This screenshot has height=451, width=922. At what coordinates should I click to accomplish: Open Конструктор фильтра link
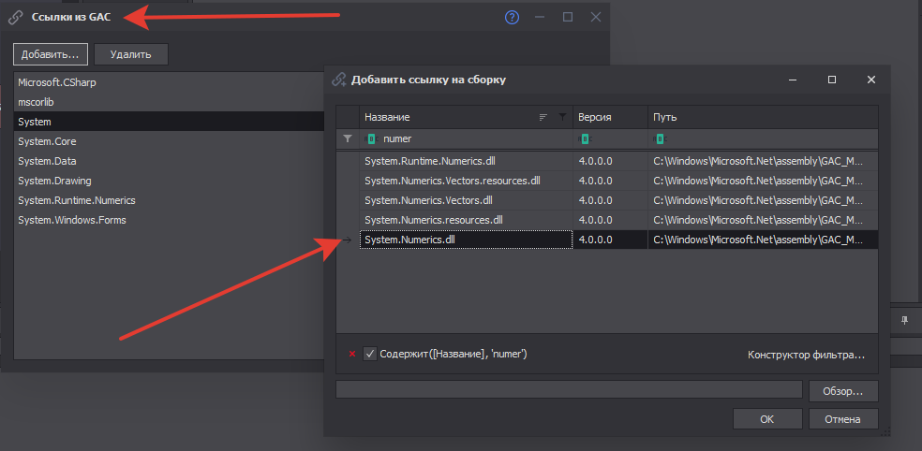(x=805, y=355)
